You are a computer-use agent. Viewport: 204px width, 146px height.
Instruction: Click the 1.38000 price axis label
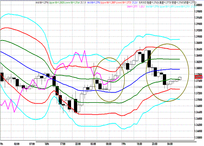click(199, 68)
